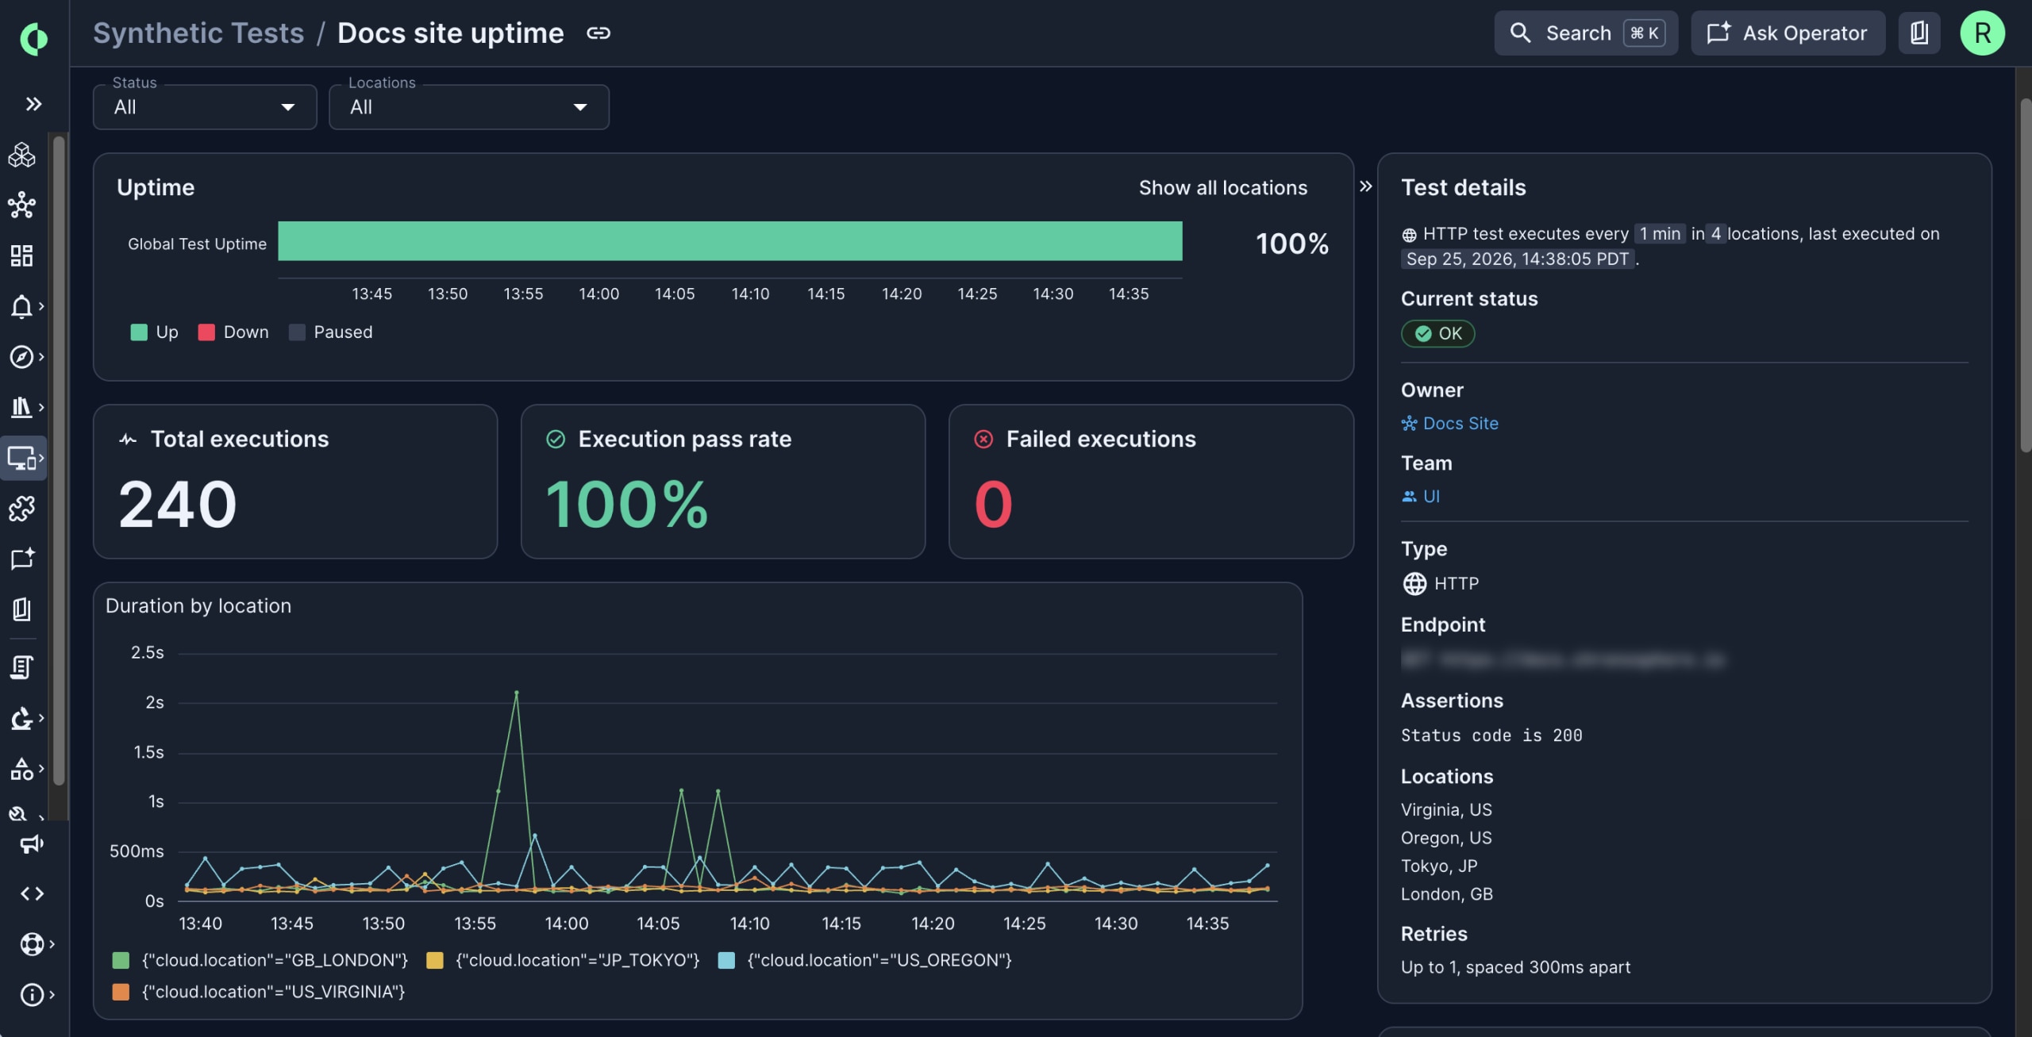Expand the alerts submenu chevron in sidebar
2032x1037 pixels.
pos(41,305)
